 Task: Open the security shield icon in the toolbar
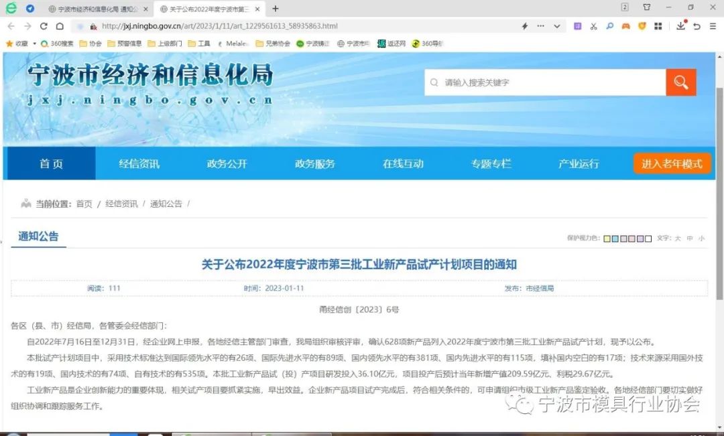642,26
